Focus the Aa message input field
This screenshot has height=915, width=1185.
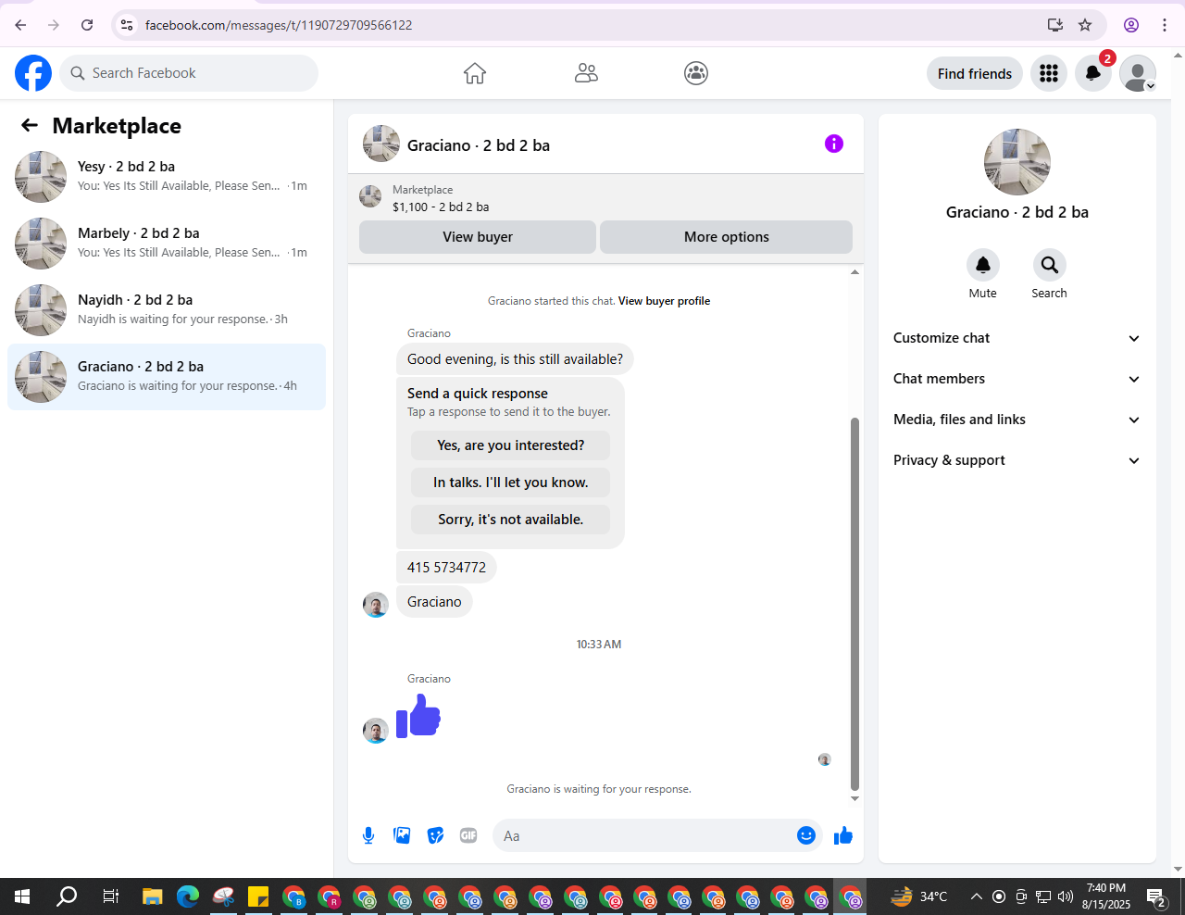646,835
